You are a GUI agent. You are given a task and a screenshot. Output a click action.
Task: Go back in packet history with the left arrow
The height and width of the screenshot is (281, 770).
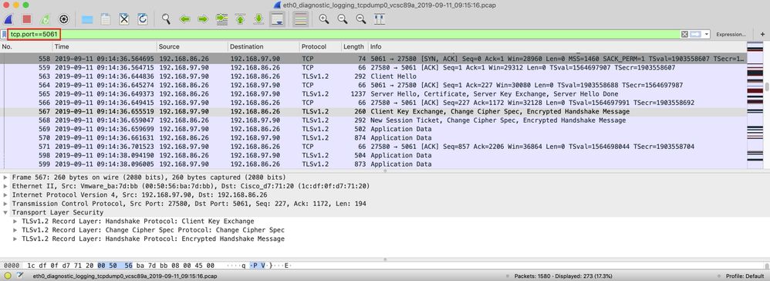click(x=184, y=19)
